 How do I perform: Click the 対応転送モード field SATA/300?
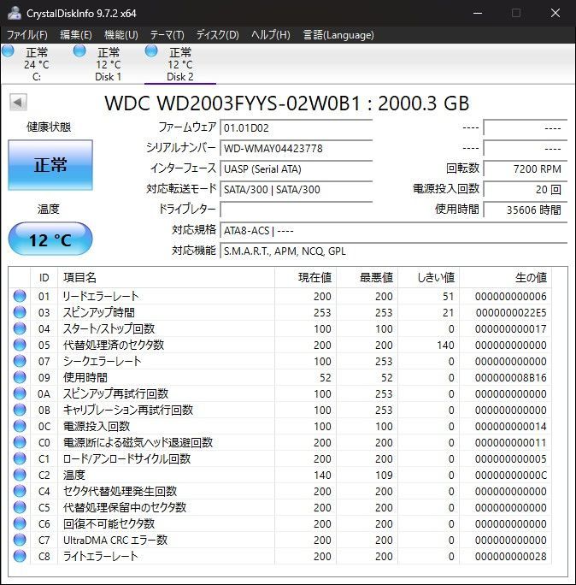297,190
